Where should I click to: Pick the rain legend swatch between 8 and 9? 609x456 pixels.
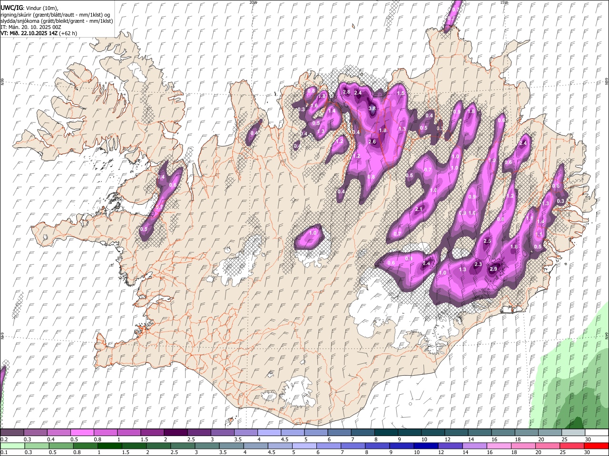[377, 446]
